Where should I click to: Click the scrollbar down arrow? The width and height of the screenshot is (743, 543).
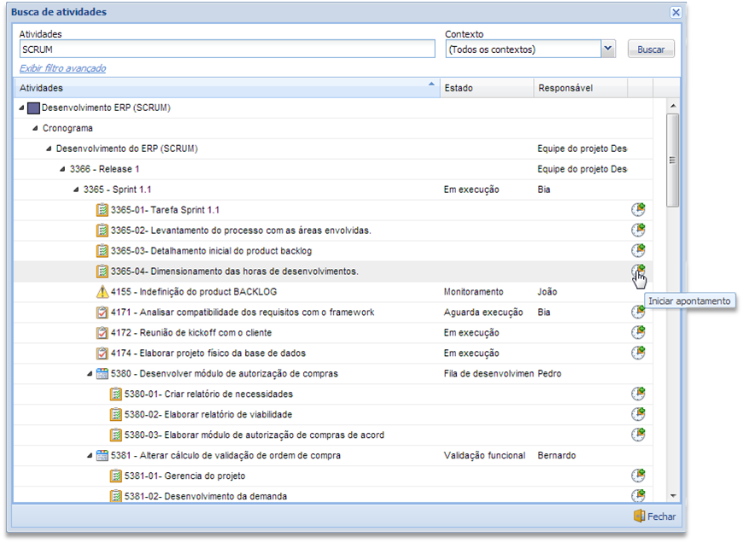click(x=672, y=496)
